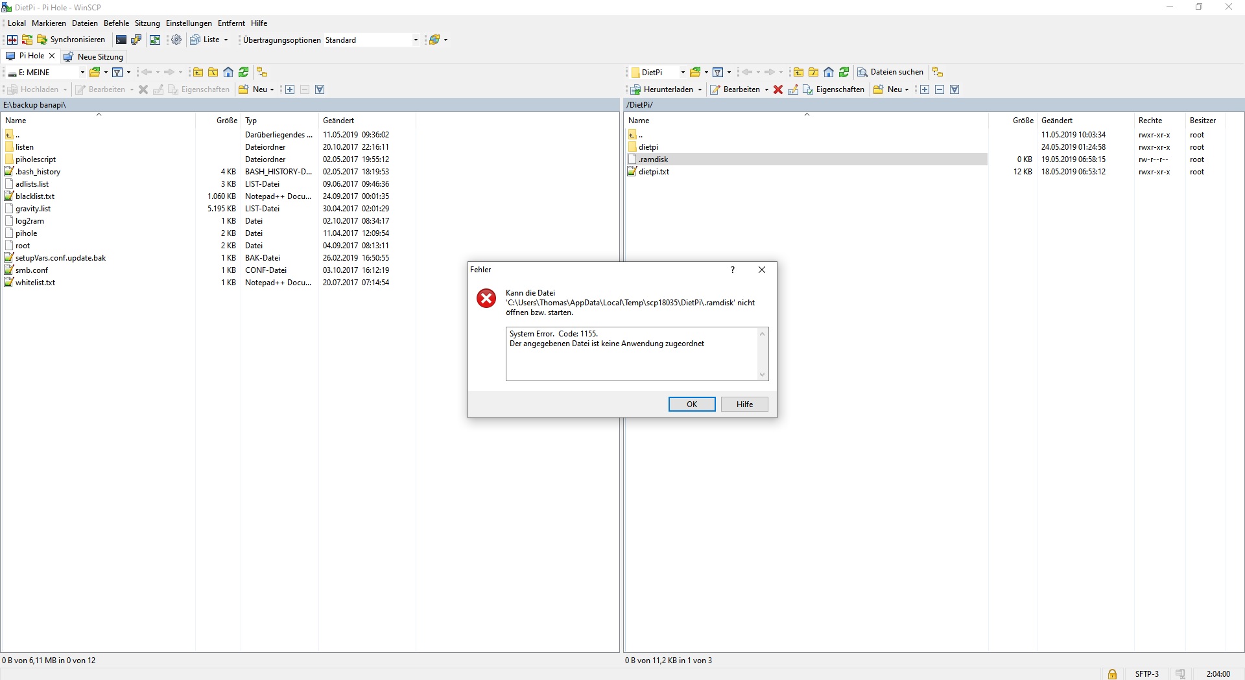Rename the selected remote file

tap(793, 89)
